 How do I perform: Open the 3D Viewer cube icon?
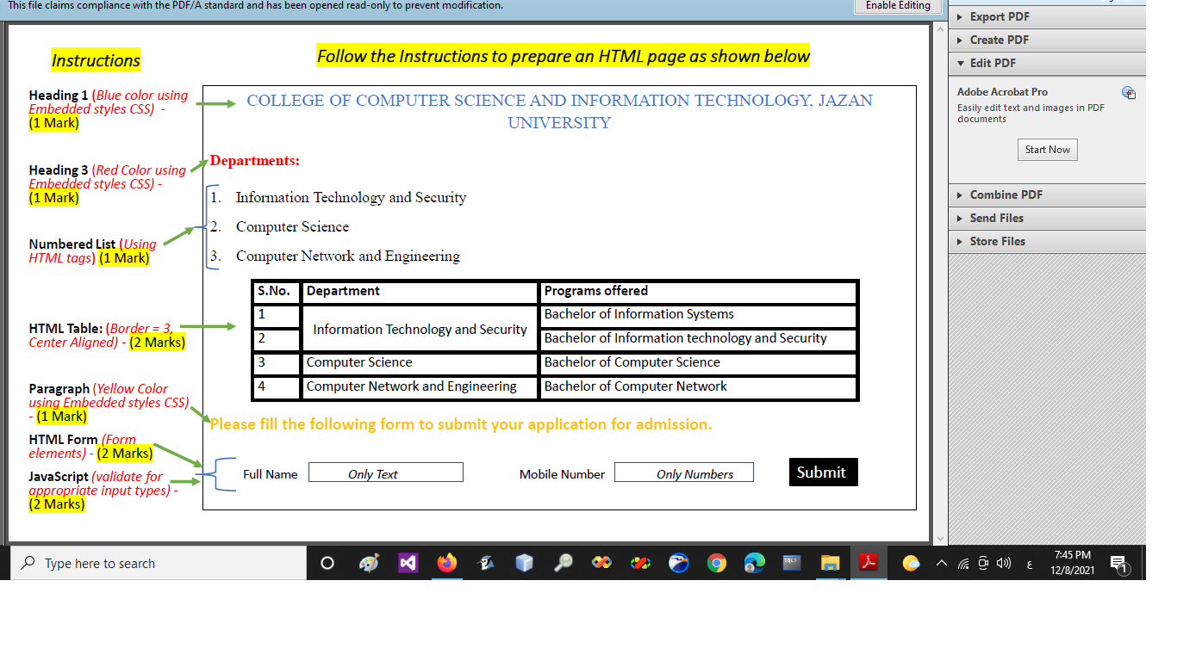(522, 562)
